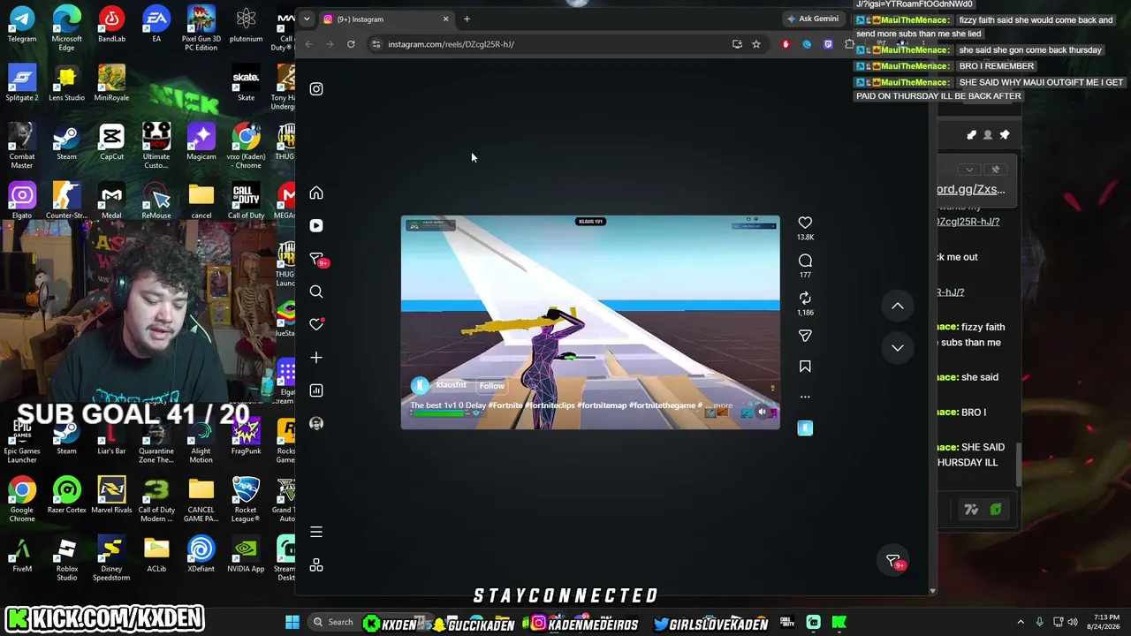Open Reels from the Instagram sidebar
The width and height of the screenshot is (1131, 636).
(316, 225)
